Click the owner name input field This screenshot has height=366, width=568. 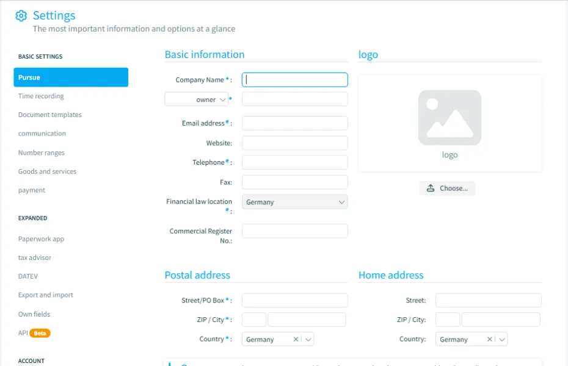[294, 99]
